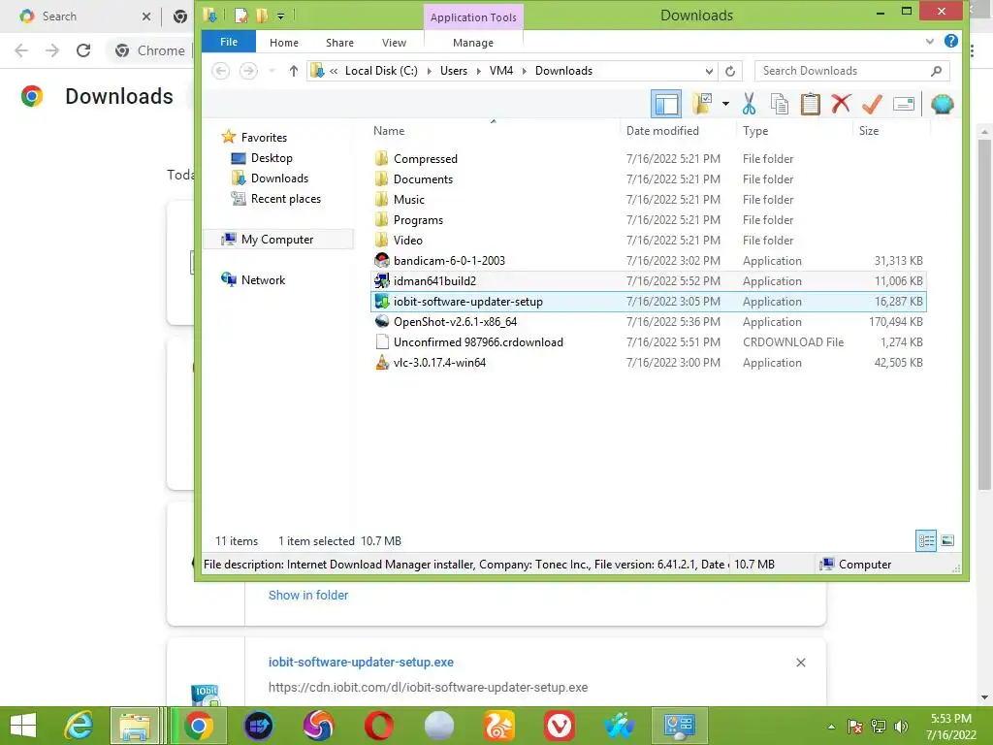This screenshot has height=745, width=993.
Task: Toggle the navigation pane layout button
Action: click(x=666, y=104)
